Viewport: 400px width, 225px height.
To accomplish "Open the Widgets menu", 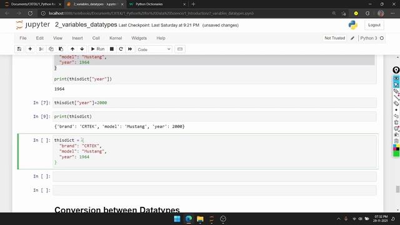I will [x=139, y=38].
